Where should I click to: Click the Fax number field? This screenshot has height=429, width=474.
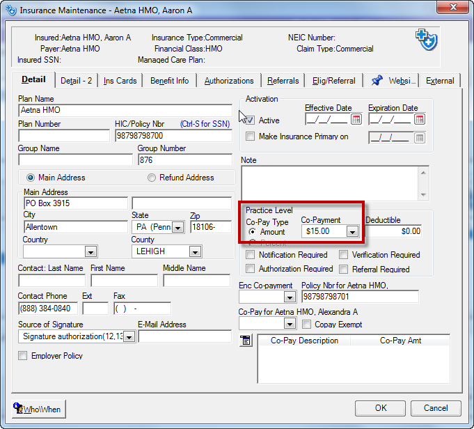point(143,309)
